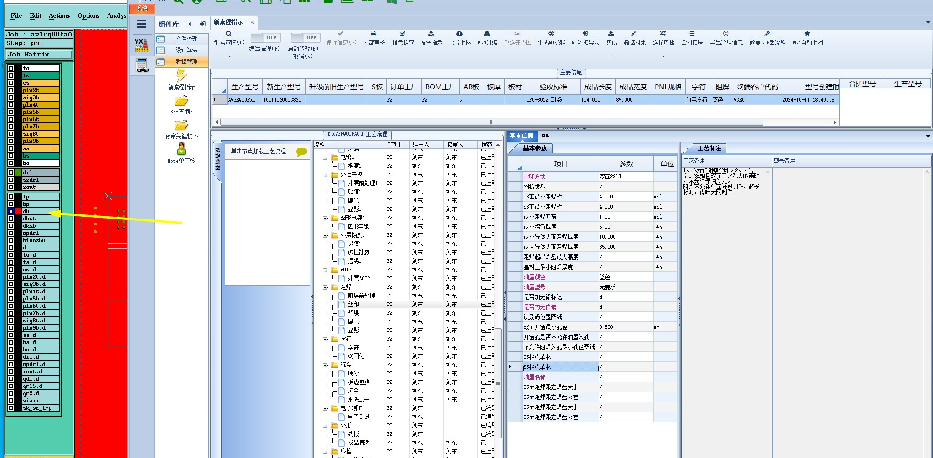Open the Options menu

[x=88, y=15]
